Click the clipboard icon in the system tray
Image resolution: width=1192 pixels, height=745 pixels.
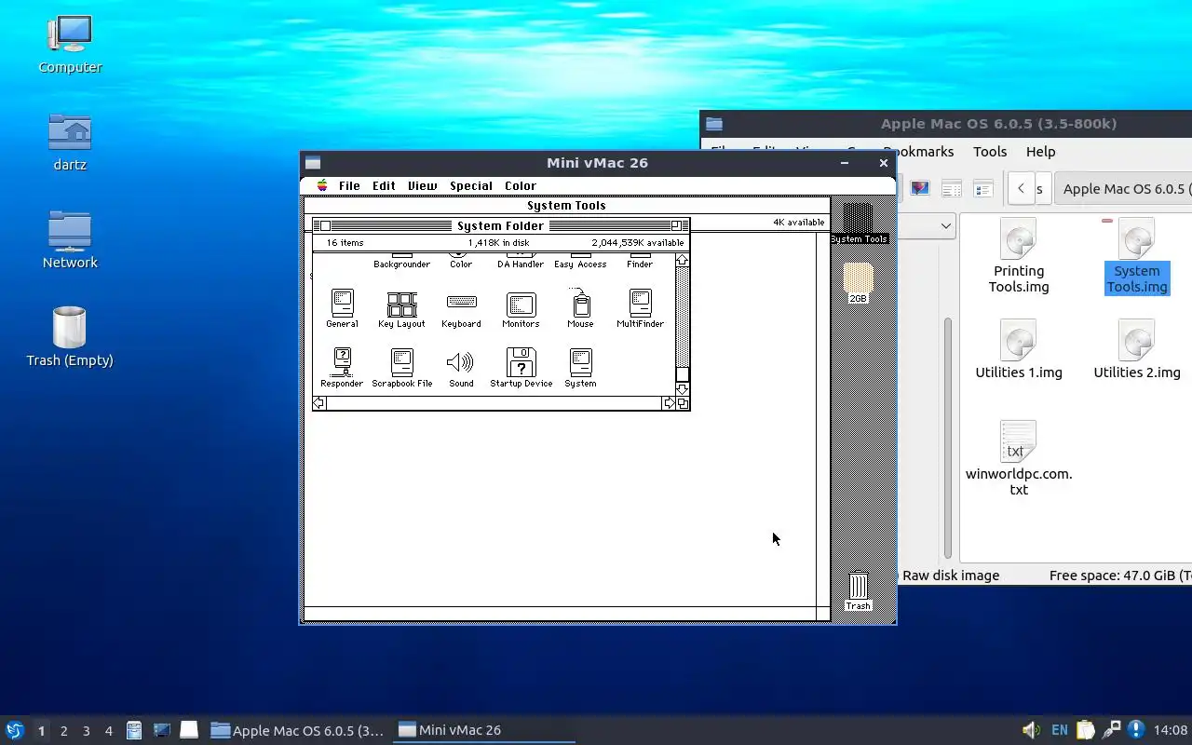(1085, 730)
